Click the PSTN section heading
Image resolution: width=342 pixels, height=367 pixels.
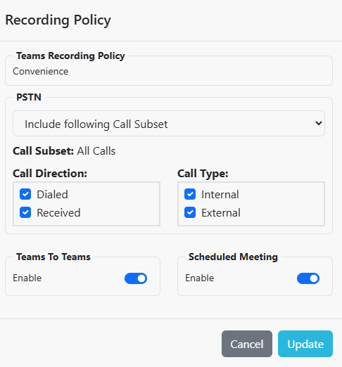29,97
